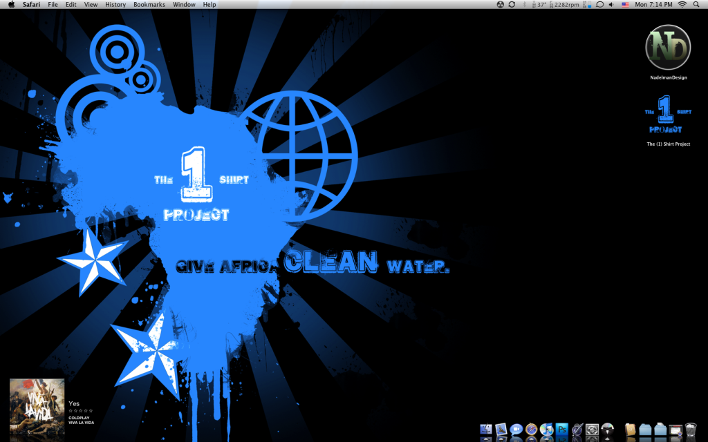The height and width of the screenshot is (442, 708).
Task: Launch Photoshop from the Dock
Action: pyautogui.click(x=561, y=429)
